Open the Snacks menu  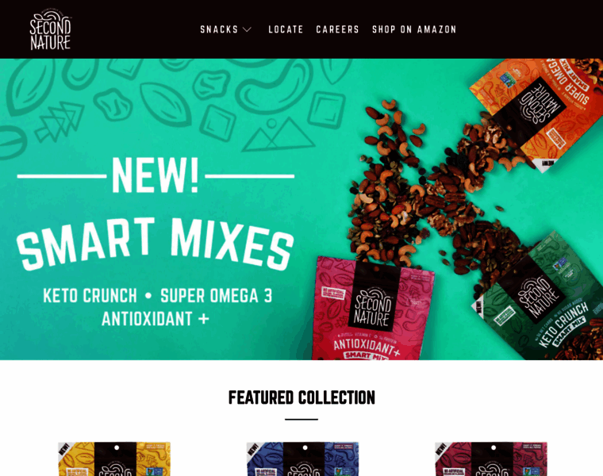point(219,29)
